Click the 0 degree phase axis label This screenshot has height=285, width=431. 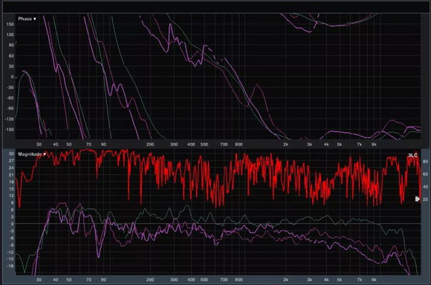(12, 77)
